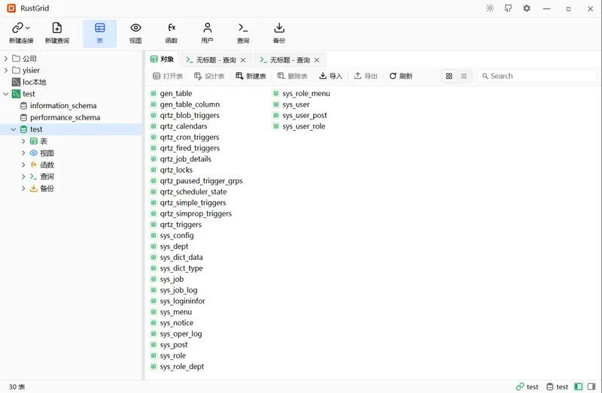Open the GitHub icon in title bar
Viewport: 602px width, 393px height.
point(509,8)
